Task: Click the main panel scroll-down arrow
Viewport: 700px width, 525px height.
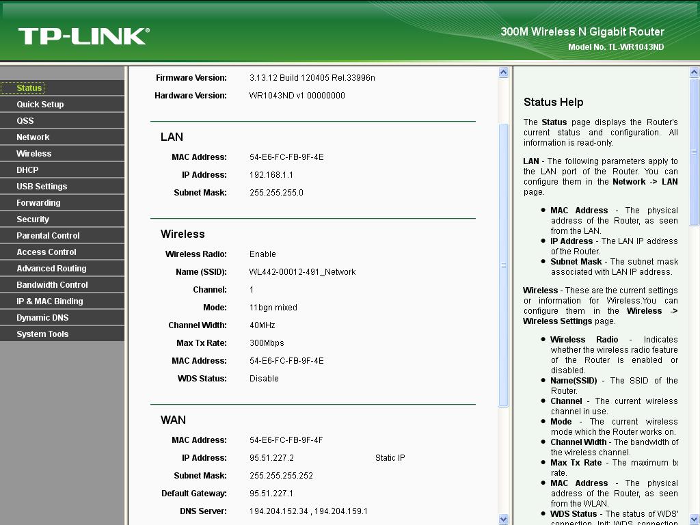Action: 504,520
